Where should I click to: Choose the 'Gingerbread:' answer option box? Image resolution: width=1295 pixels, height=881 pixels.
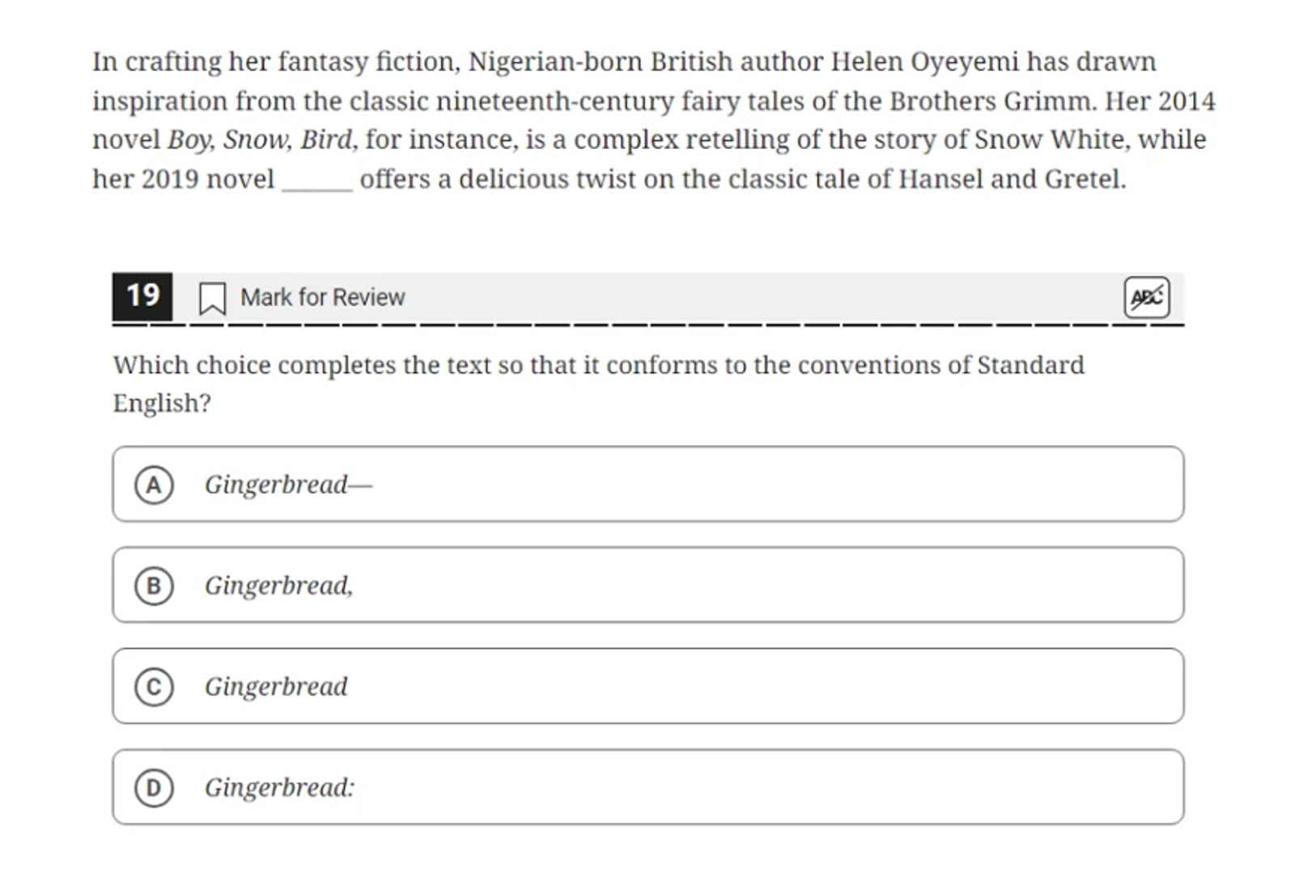tap(648, 787)
